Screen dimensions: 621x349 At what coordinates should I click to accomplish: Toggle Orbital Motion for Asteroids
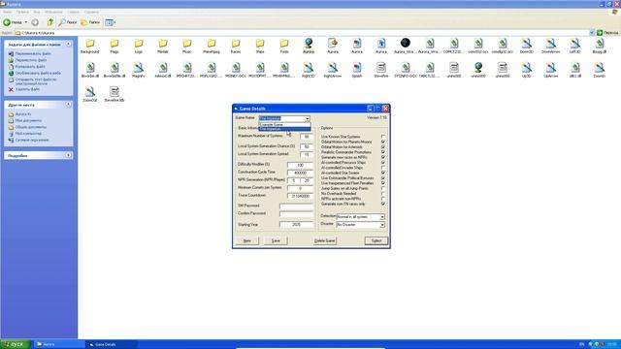382,146
